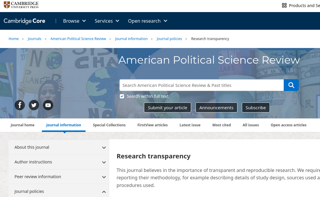Follow the Journals breadcrumb link
The width and height of the screenshot is (320, 197).
pos(35,39)
